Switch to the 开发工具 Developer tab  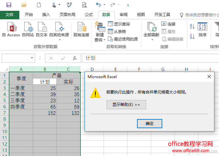pyautogui.click(x=162, y=15)
